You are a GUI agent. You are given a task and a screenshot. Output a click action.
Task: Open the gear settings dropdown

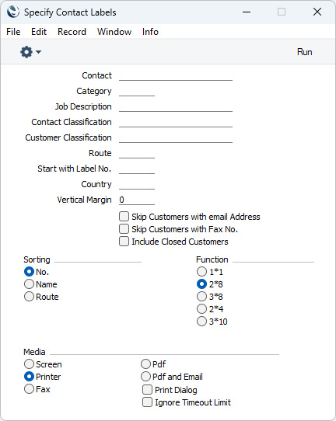click(30, 52)
